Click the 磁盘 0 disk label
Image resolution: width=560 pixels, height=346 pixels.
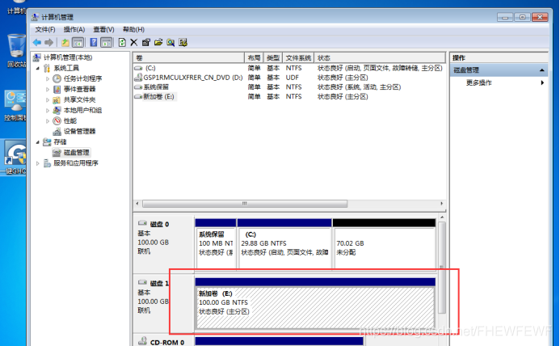159,224
